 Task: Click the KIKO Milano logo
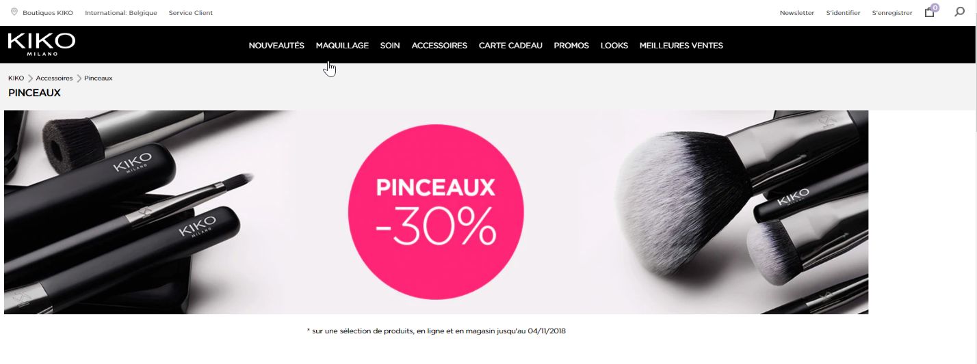(42, 44)
